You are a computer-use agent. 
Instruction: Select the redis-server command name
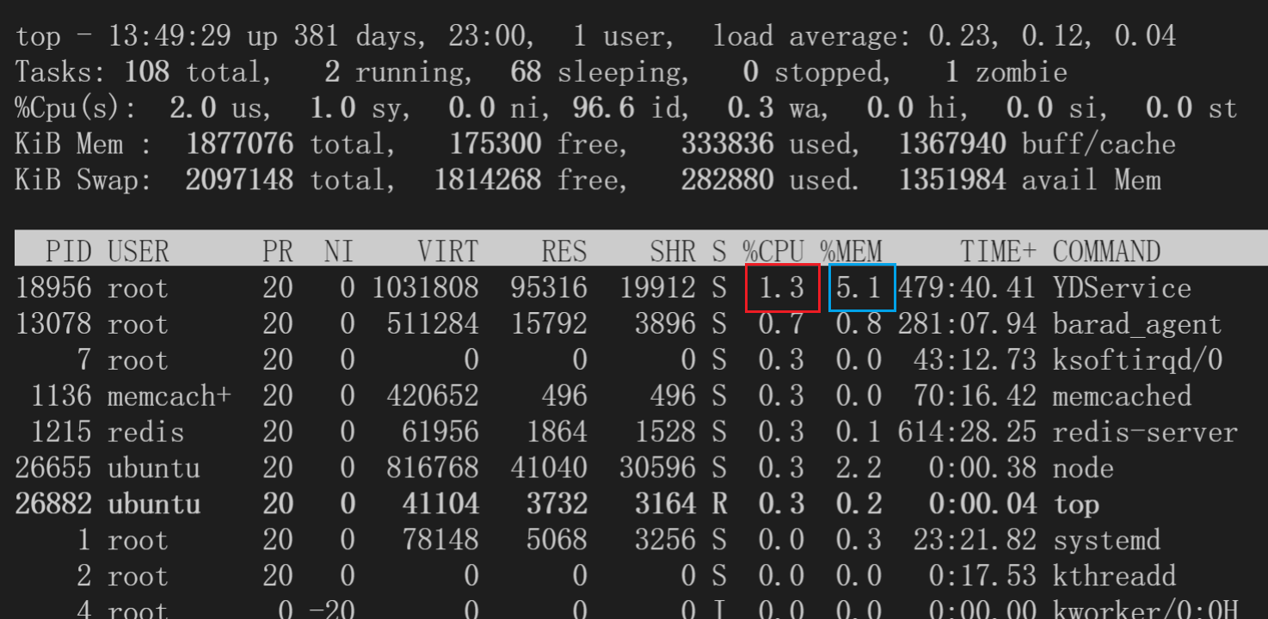pyautogui.click(x=1145, y=432)
